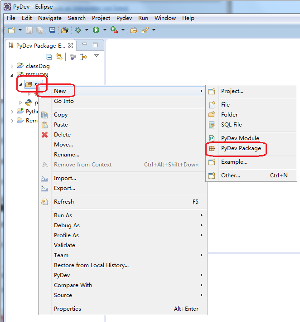Minimize the Package Explorer view
The width and height of the screenshot is (300, 322).
pos(85,44)
